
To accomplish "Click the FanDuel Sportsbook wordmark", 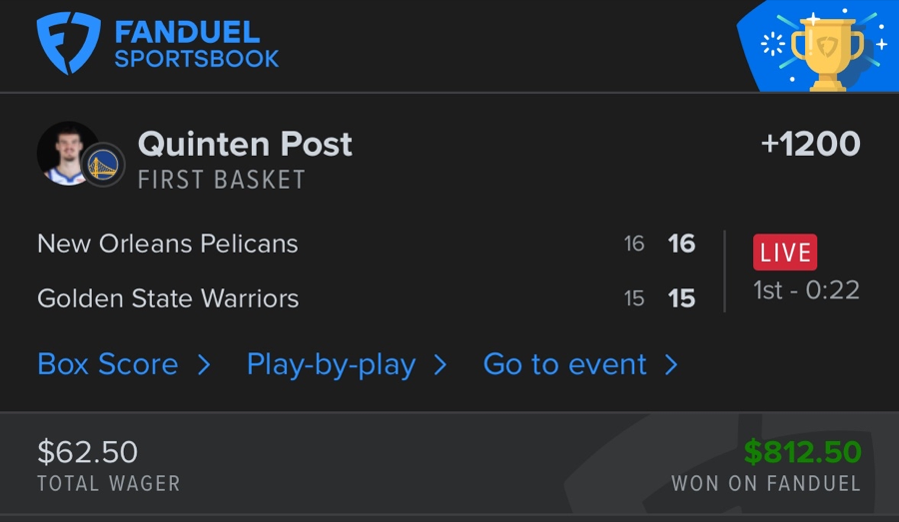I will (x=197, y=45).
